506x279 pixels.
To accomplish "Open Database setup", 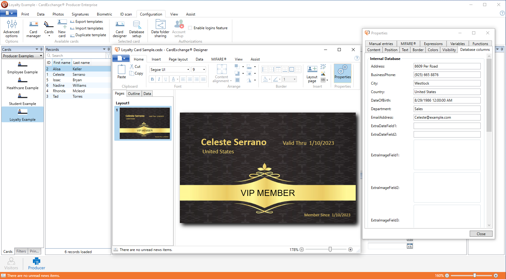I will [137, 29].
